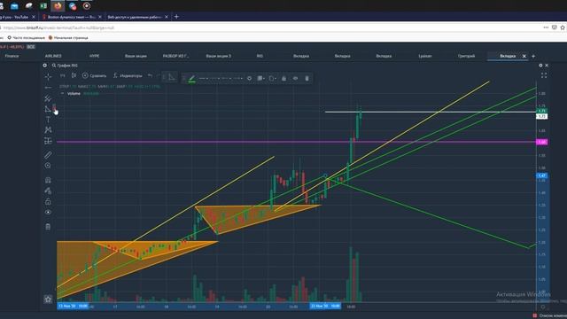Select the forecast and measure position tool

pyautogui.click(x=48, y=141)
